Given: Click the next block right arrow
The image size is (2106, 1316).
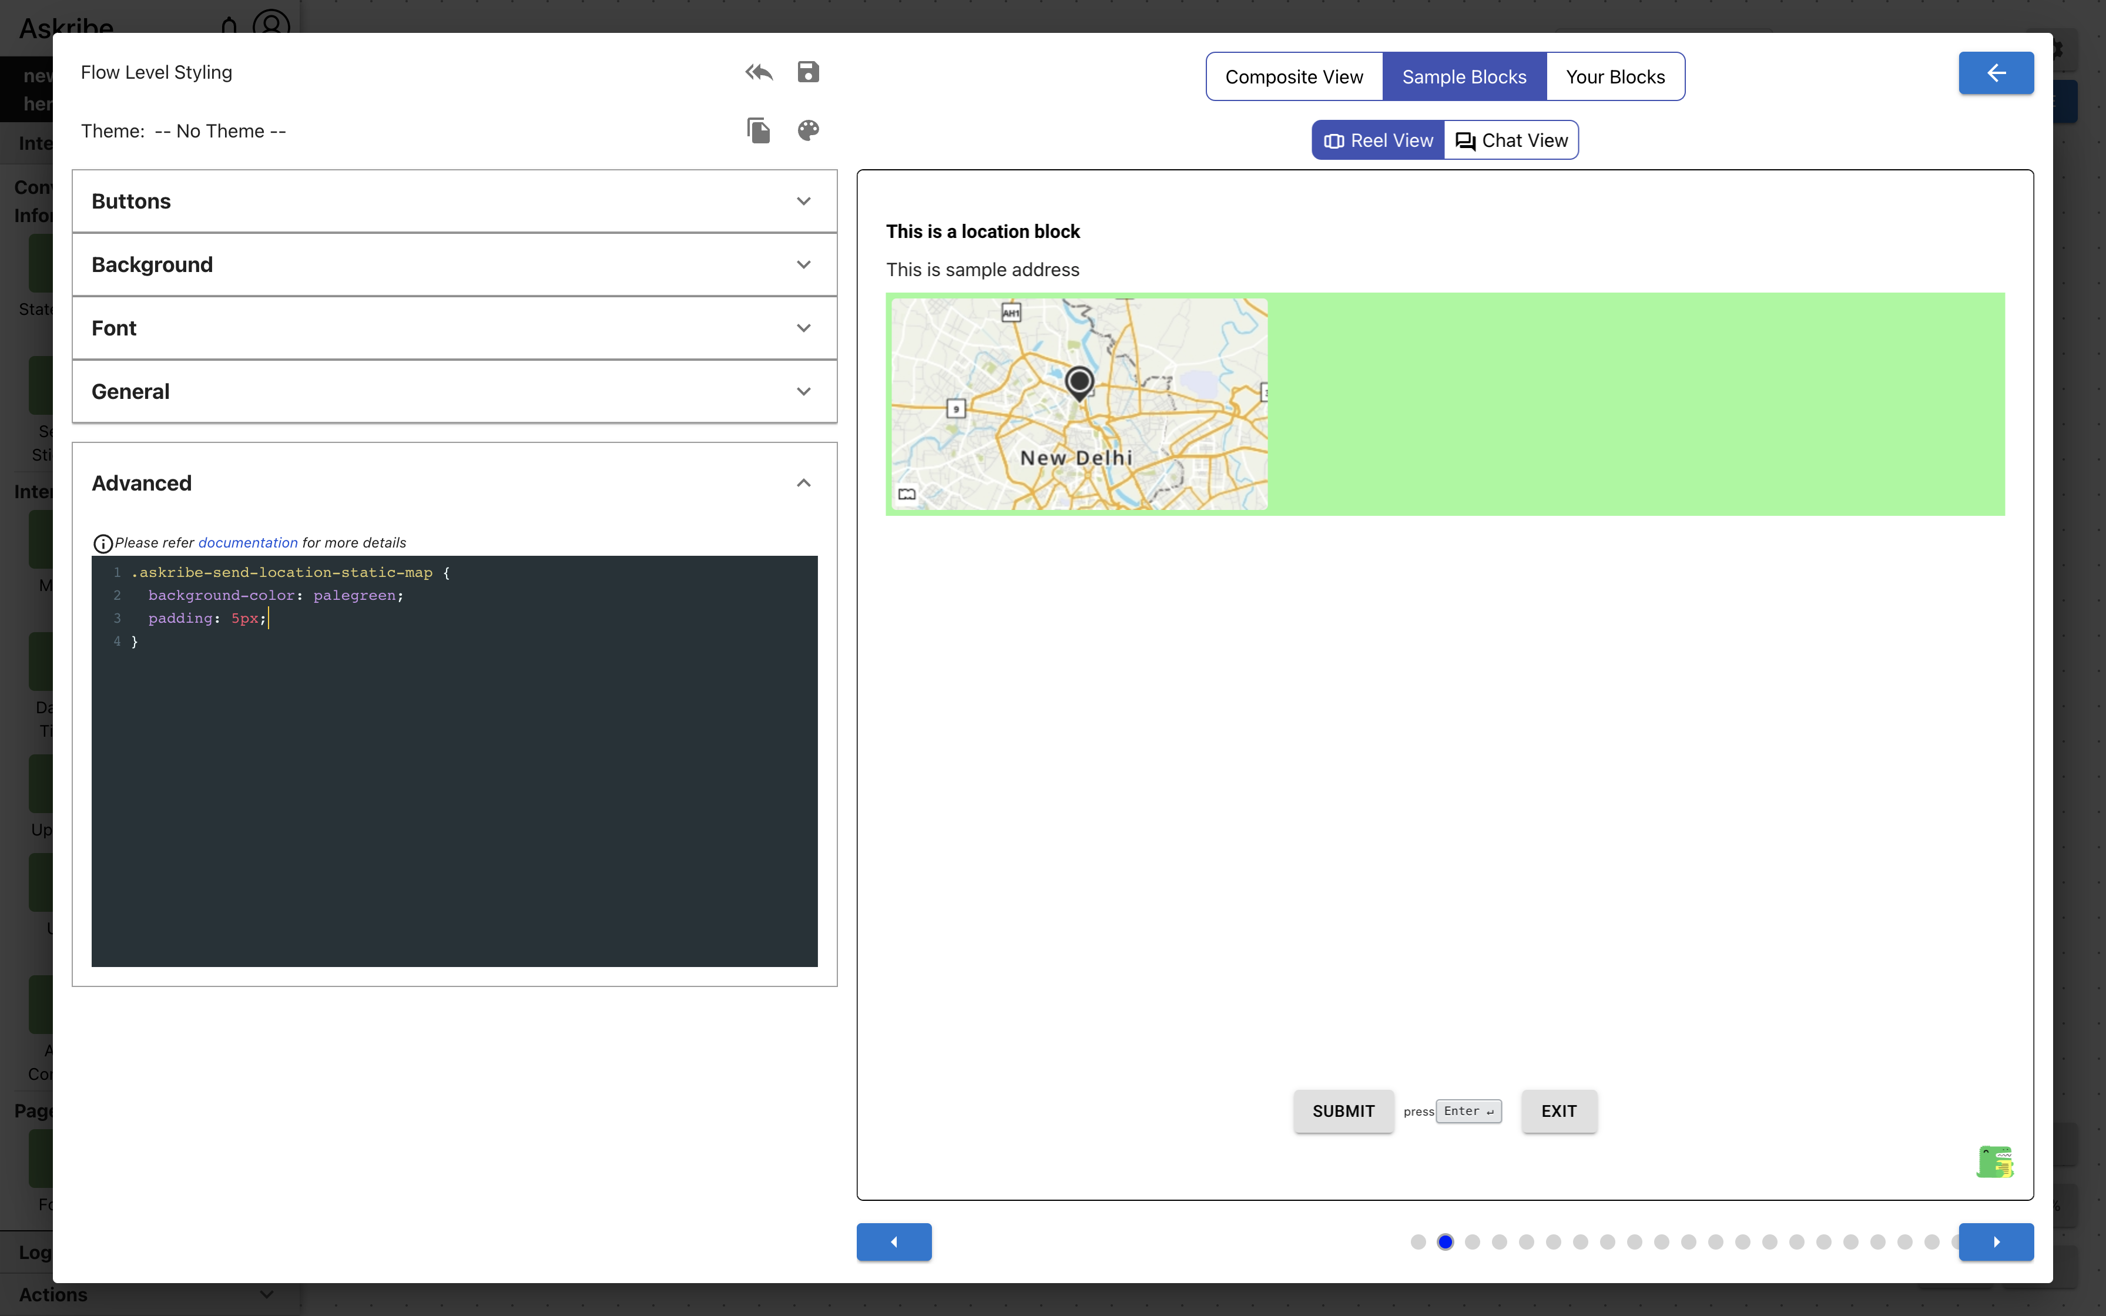Looking at the screenshot, I should [x=1996, y=1242].
